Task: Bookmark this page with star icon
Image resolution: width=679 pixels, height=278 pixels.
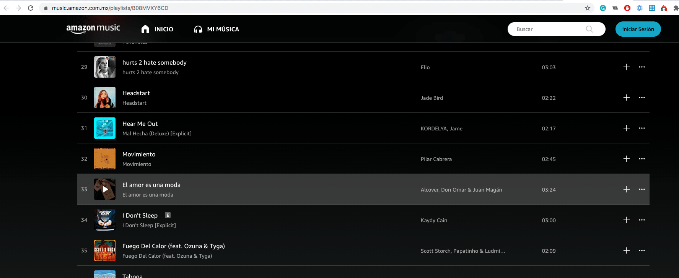Action: 587,8
